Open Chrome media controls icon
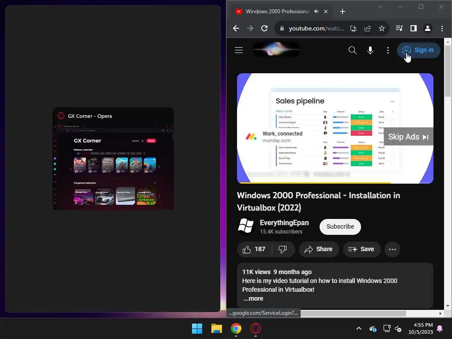 [x=399, y=28]
